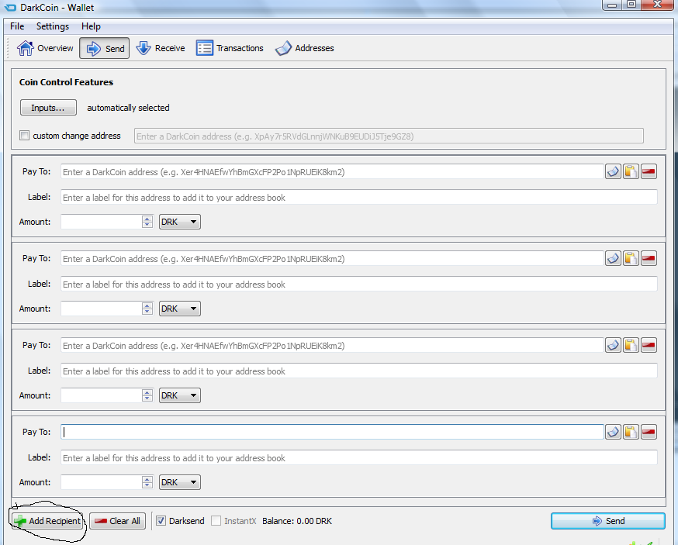The image size is (678, 545).
Task: Click the bottom Send button
Action: coord(608,521)
